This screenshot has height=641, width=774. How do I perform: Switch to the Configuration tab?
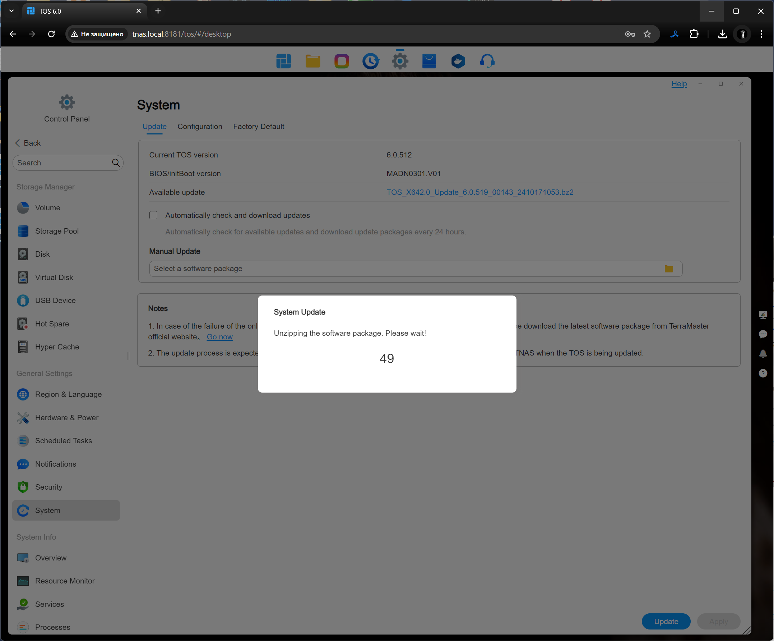(x=200, y=127)
